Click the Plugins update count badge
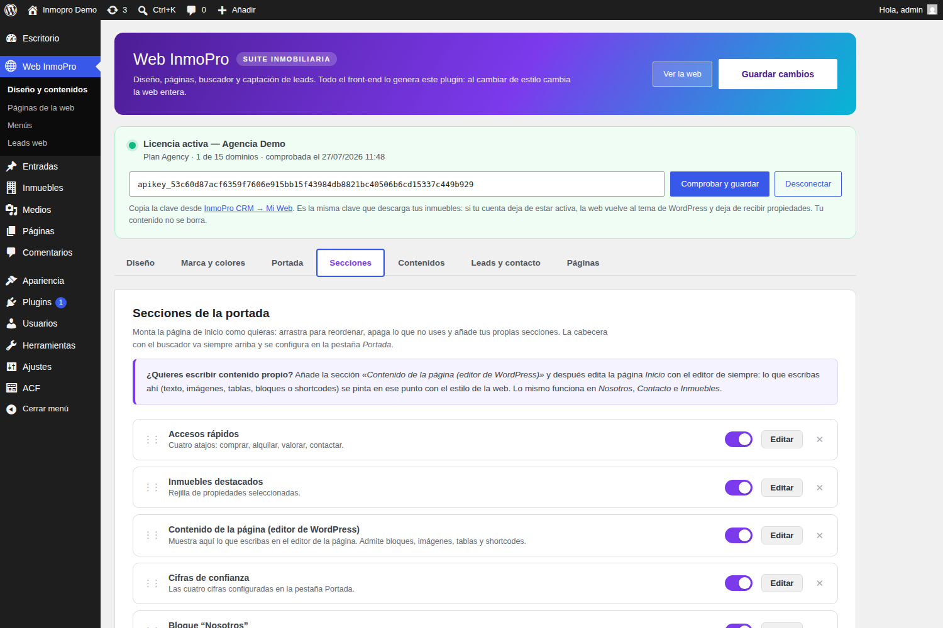 (x=61, y=303)
